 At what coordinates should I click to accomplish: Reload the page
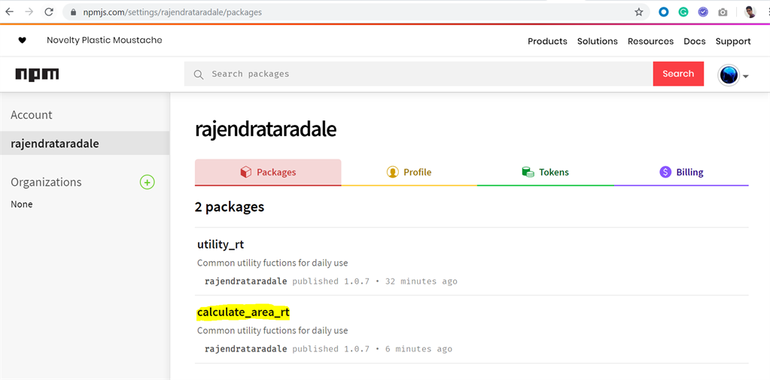pos(49,12)
